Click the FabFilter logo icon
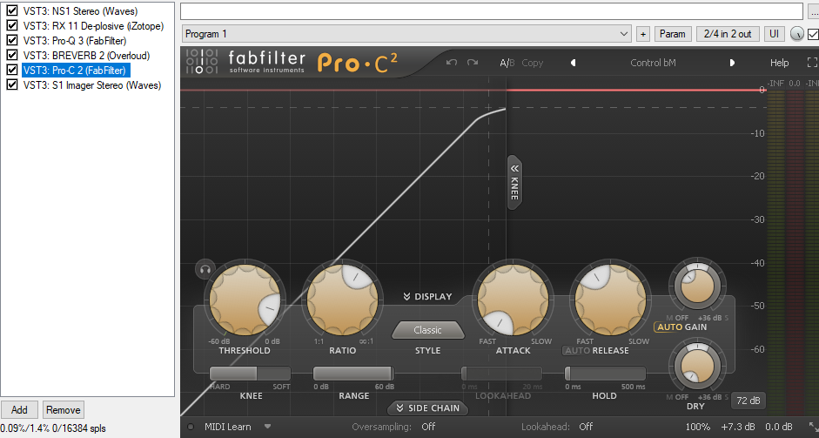Image resolution: width=819 pixels, height=438 pixels. [202, 61]
